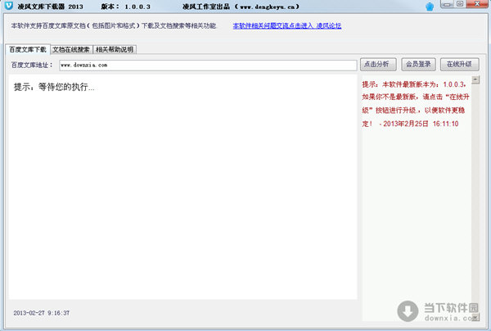The height and width of the screenshot is (331, 491).
Task: Focus the 百度文库地址 input field
Action: click(208, 66)
